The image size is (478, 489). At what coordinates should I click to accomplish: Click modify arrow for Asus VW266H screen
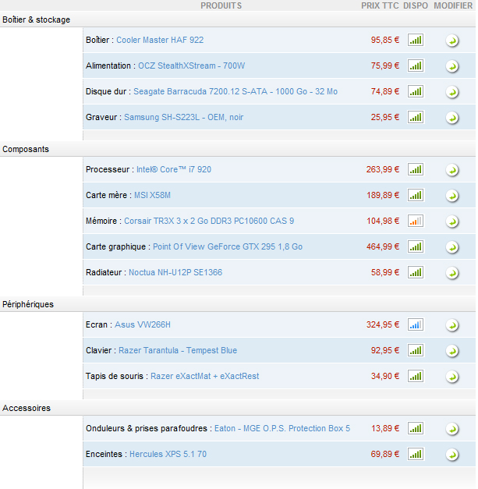coord(452,325)
